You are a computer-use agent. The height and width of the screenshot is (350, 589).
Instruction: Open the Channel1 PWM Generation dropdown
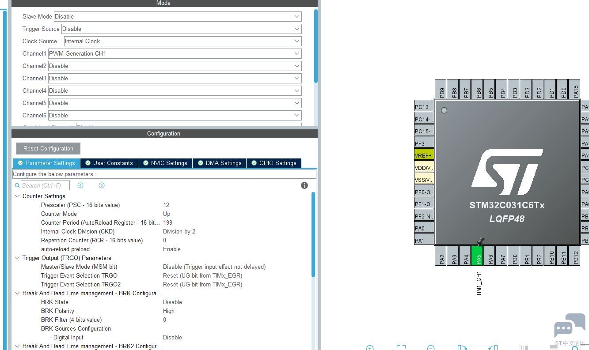pos(175,53)
